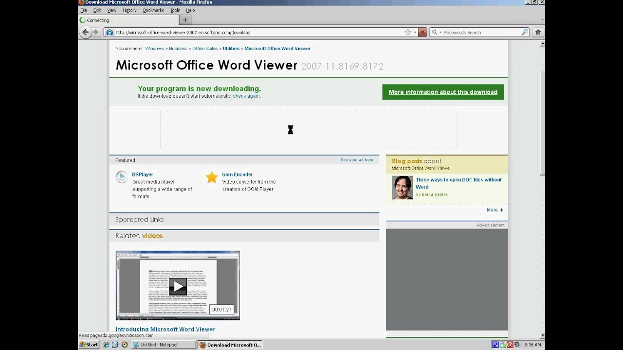Bookmark this page with the star icon
The image size is (623, 350).
(x=408, y=33)
